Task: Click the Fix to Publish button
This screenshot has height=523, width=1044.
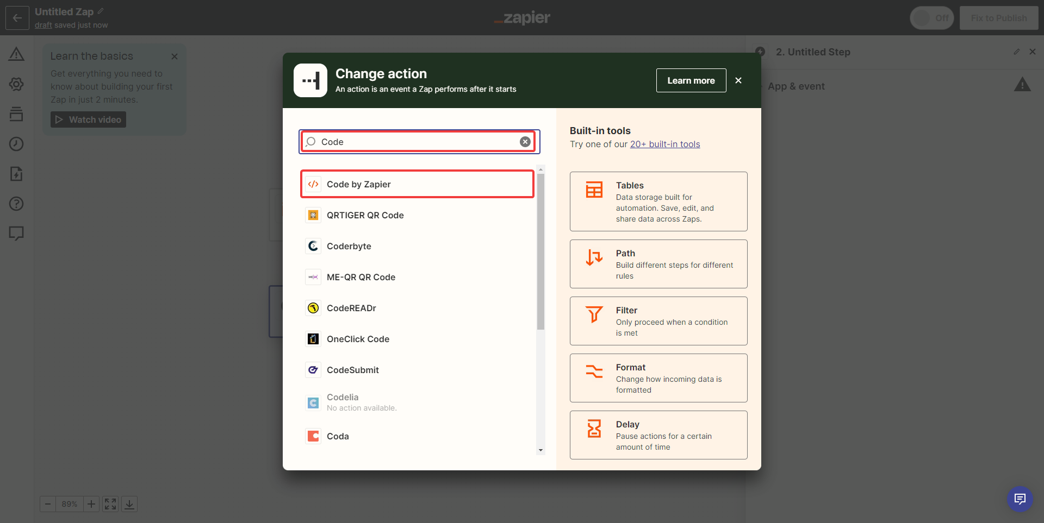Action: 999,18
